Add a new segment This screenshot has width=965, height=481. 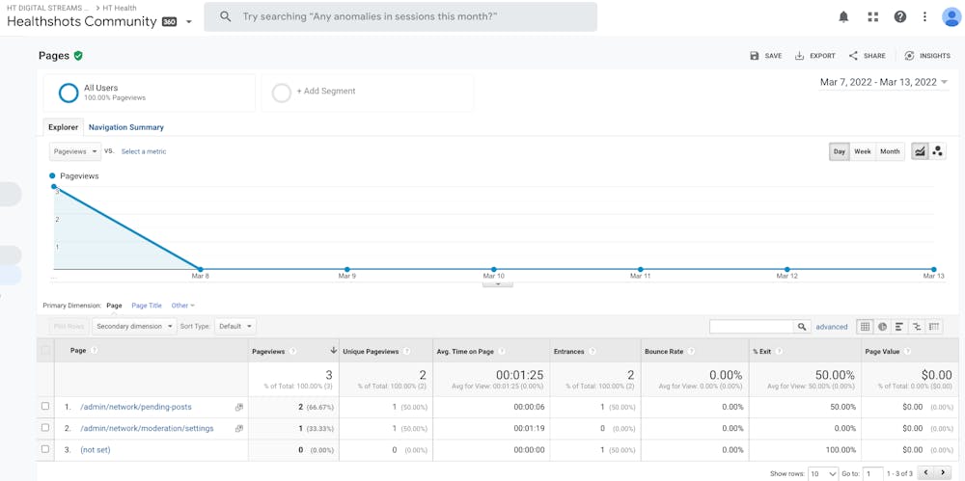tap(325, 92)
